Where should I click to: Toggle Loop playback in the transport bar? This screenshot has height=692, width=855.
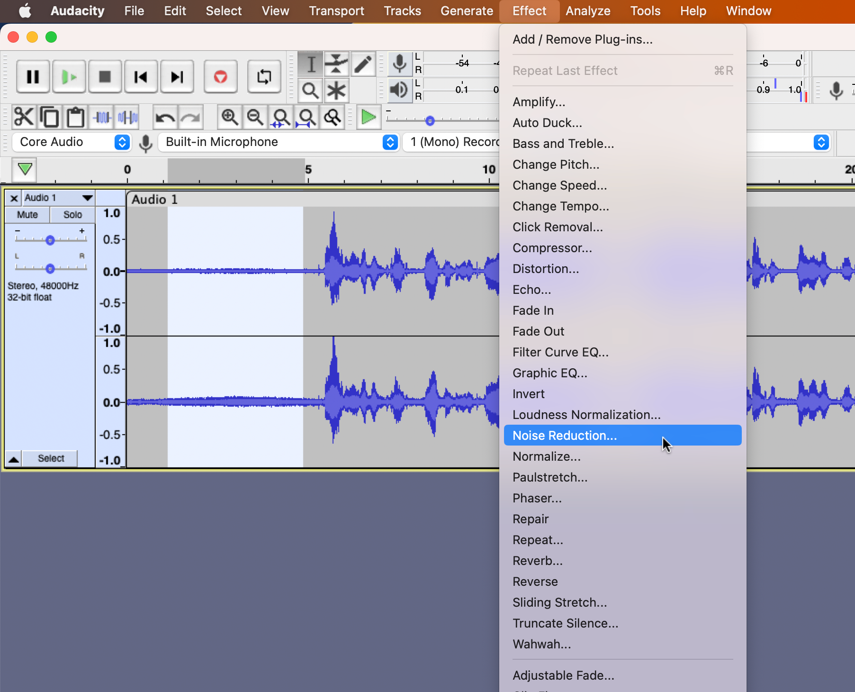[264, 76]
